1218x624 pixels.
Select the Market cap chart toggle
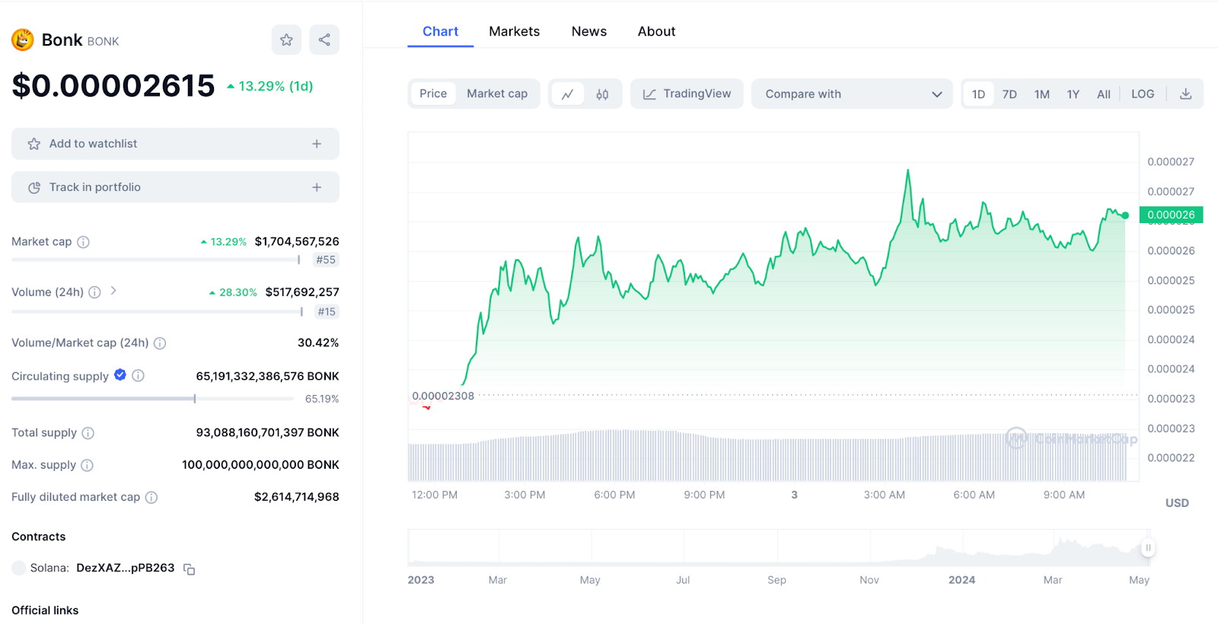tap(497, 94)
